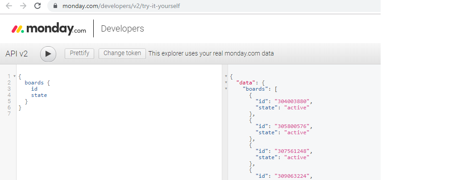Open the monday.com logo
Screen dimensions: 469x180
(49, 28)
